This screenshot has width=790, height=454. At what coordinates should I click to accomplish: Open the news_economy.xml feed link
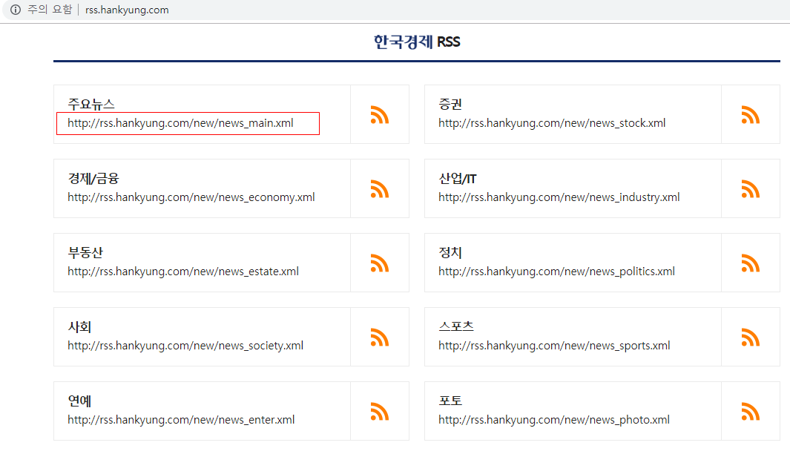click(191, 197)
